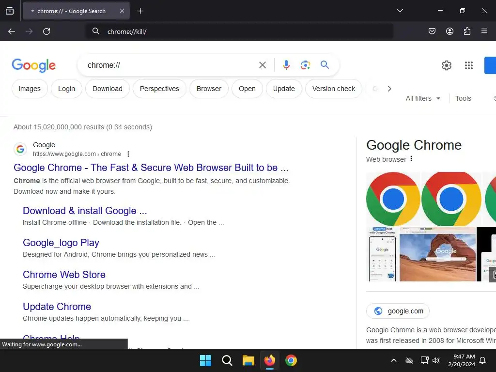Open the Chrome Web Store link

(64, 275)
